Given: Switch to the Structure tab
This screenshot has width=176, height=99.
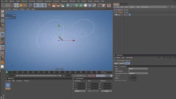Looking at the screenshot, I should (123, 4).
